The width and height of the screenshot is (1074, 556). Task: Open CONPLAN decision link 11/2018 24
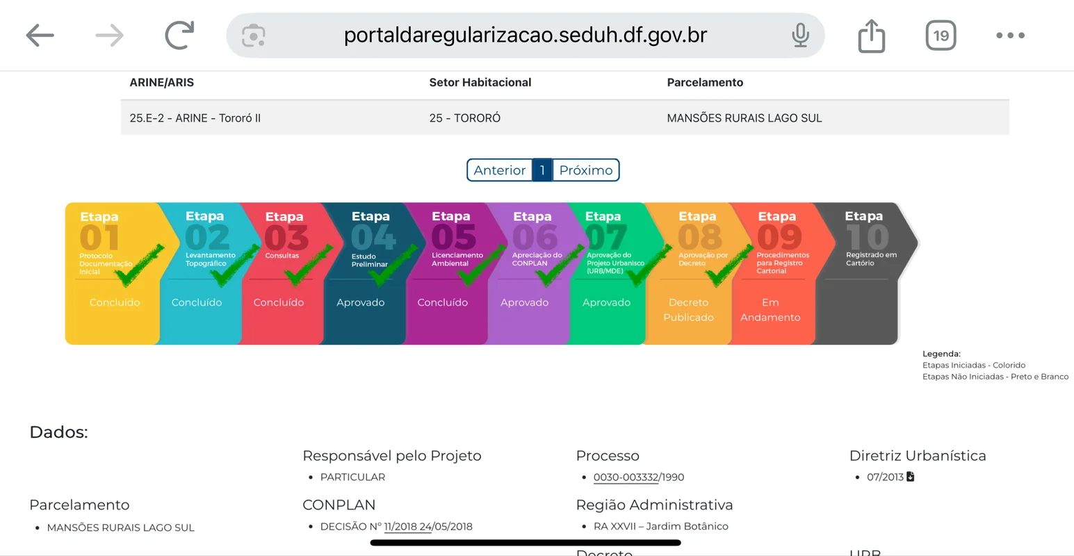pyautogui.click(x=408, y=527)
